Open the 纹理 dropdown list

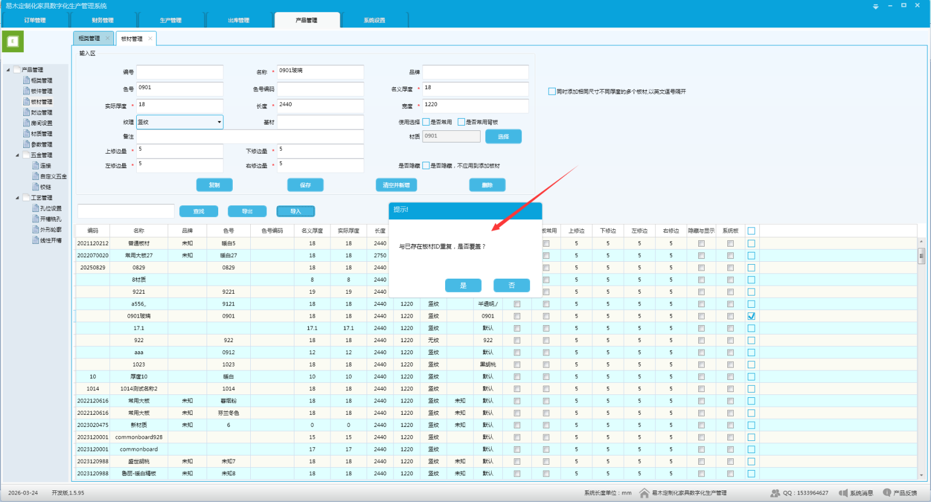click(x=219, y=122)
